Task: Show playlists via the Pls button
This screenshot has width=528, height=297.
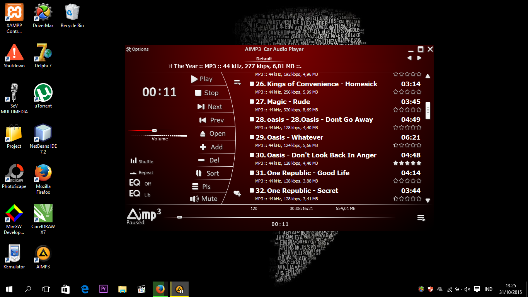Action: 201,186
